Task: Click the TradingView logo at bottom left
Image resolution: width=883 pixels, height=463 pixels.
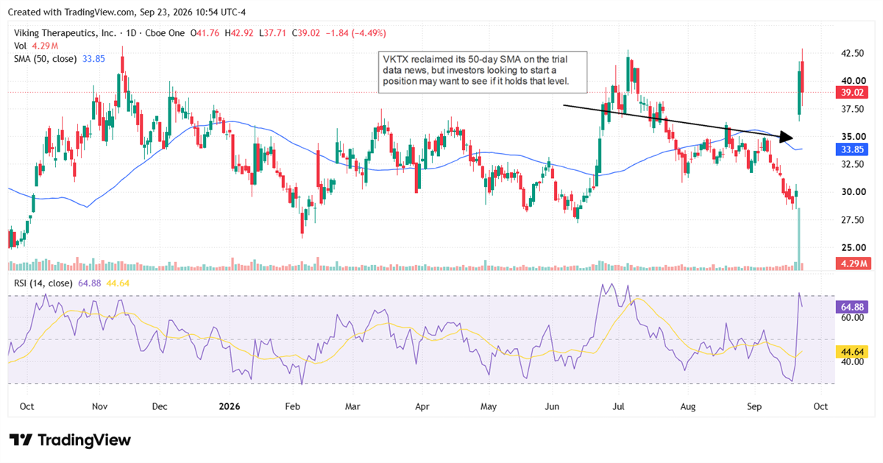Action: [70, 440]
